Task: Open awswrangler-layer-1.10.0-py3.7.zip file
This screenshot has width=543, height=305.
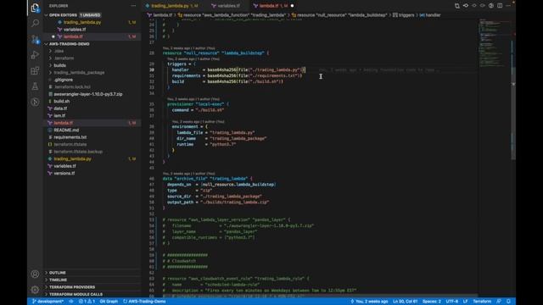Action: pos(87,94)
